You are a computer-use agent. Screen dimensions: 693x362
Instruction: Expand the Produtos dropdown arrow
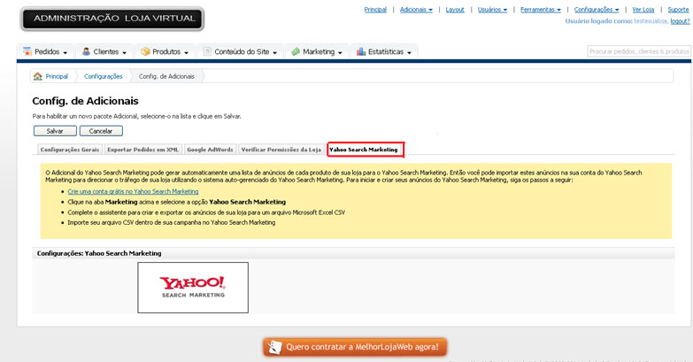[x=187, y=52]
